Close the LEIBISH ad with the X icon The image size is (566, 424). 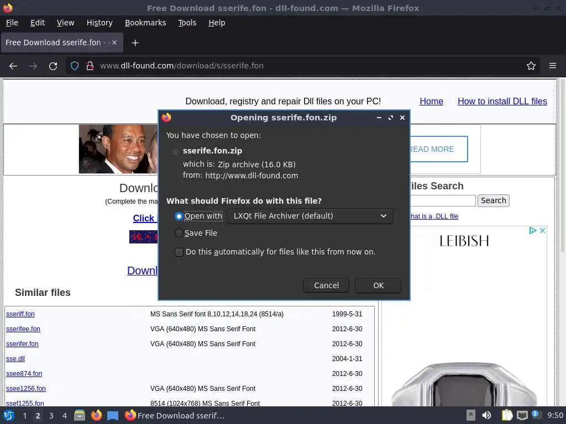[x=542, y=230]
